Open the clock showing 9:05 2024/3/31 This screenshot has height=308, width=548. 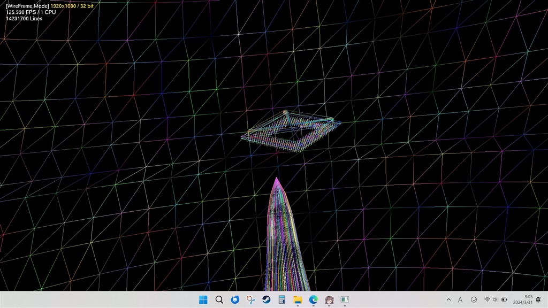pos(523,299)
